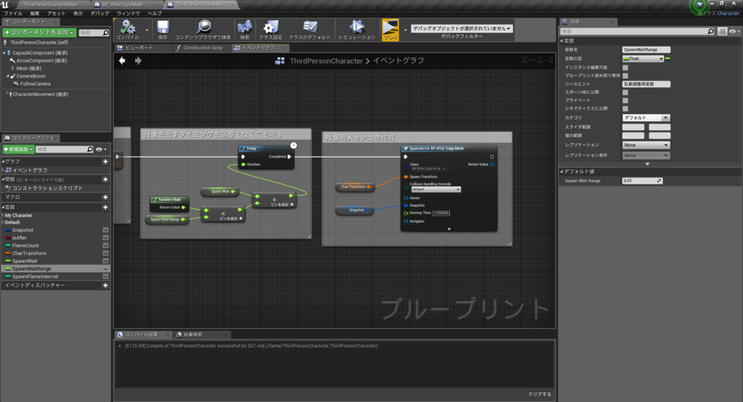Screen dimensions: 743x402
Task: Add a new イベントディスパッチャー with plus icon
Action: (x=105, y=285)
